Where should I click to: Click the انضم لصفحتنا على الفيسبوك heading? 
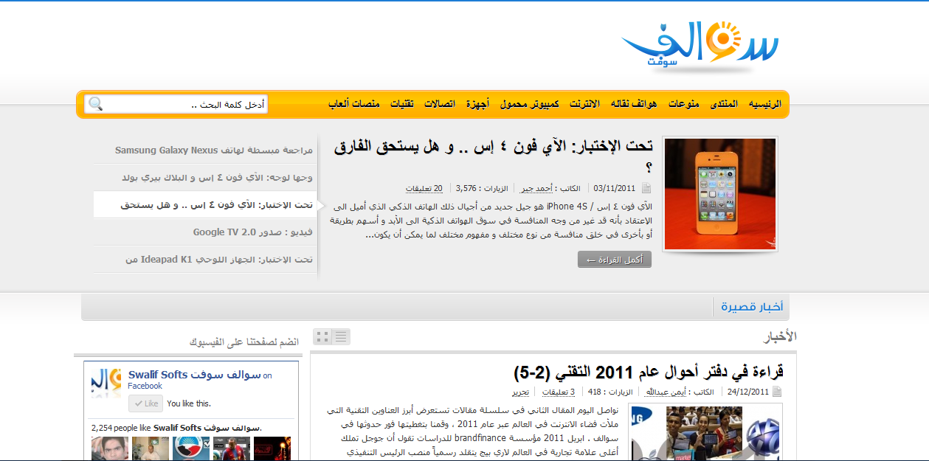pyautogui.click(x=244, y=342)
